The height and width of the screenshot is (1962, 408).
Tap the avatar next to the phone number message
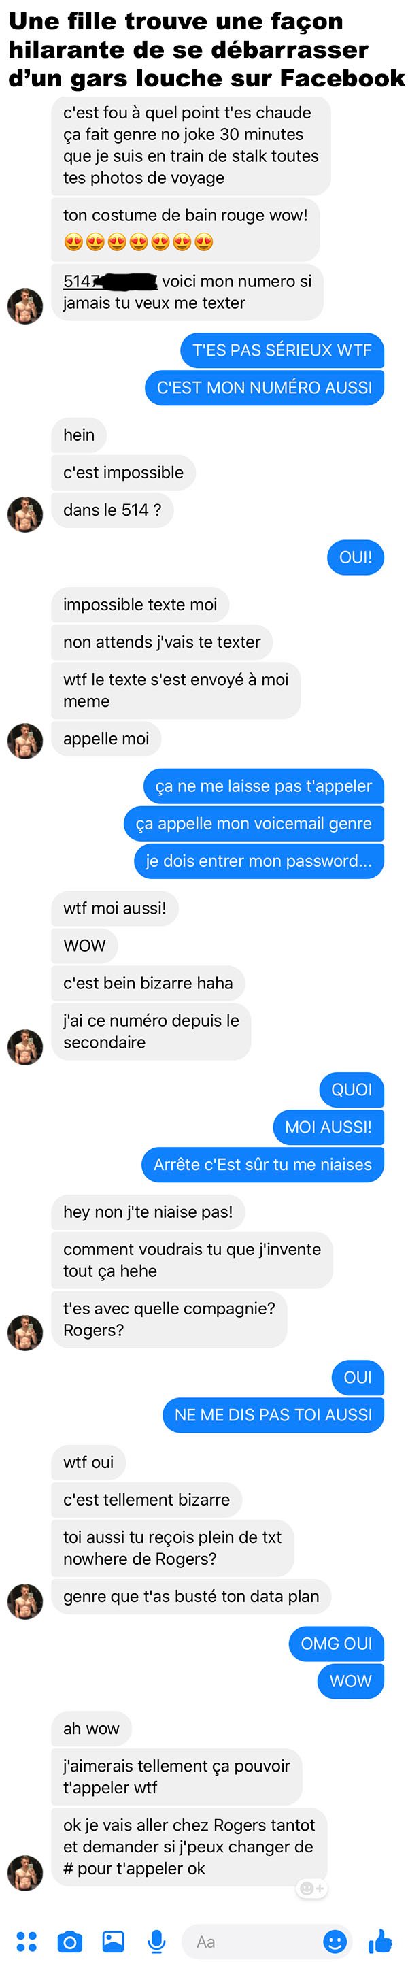point(25,307)
